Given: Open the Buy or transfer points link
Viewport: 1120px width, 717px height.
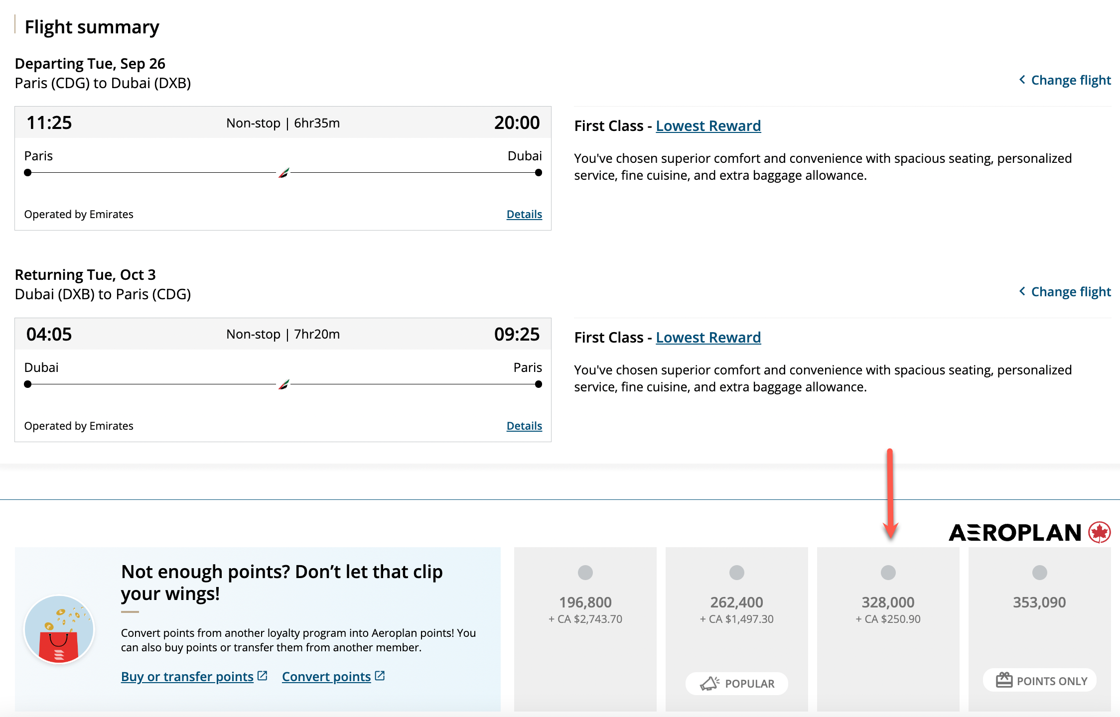Looking at the screenshot, I should click(x=187, y=677).
